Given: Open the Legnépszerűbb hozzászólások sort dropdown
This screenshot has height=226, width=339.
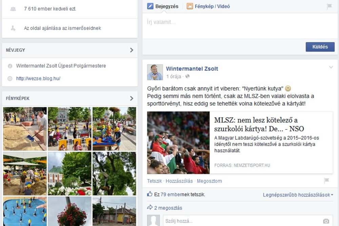Looking at the screenshot, I should 298,195.
